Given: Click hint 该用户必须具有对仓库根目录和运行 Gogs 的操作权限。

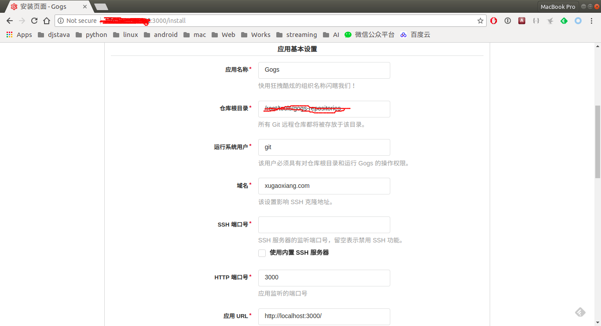Looking at the screenshot, I should pyautogui.click(x=334, y=163).
